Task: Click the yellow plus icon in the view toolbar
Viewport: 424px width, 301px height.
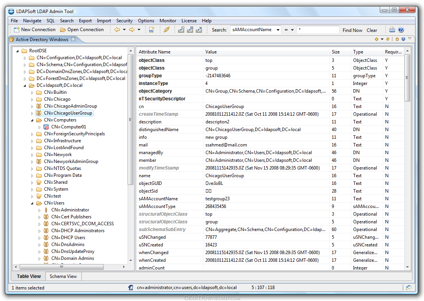Action: (x=377, y=39)
